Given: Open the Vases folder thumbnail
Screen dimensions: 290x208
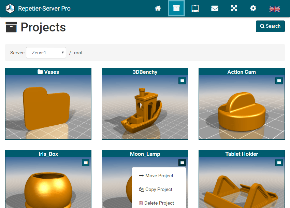Looking at the screenshot, I should [x=48, y=107].
